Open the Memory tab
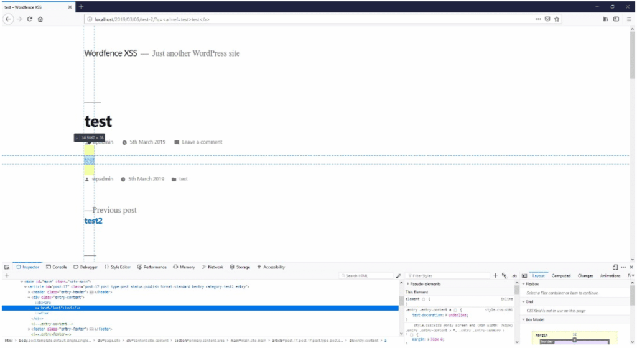 (184, 267)
